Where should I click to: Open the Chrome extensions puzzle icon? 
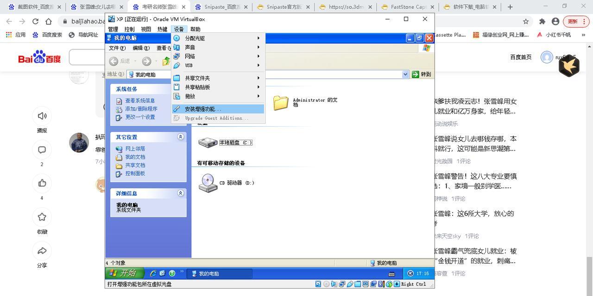(543, 21)
